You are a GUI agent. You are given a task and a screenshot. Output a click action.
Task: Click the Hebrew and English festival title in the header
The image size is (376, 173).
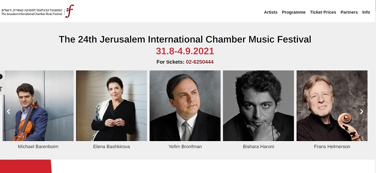click(31, 12)
